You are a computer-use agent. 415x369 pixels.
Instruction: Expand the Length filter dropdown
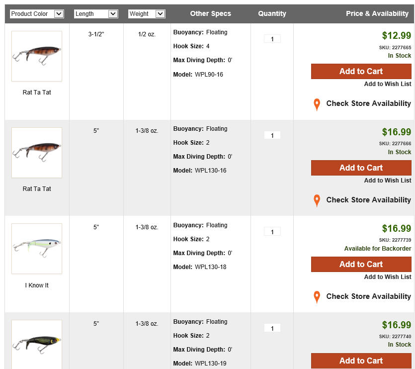[96, 14]
